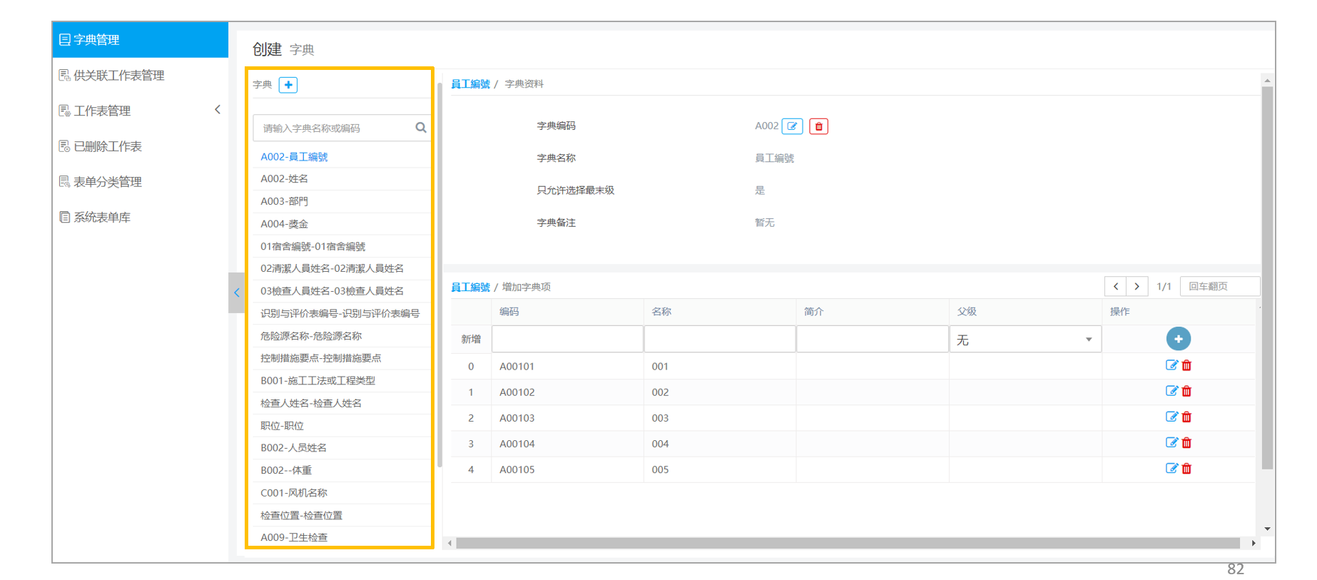Collapse the sidebar using the left arrow handle
This screenshot has height=580, width=1317.
(x=236, y=292)
